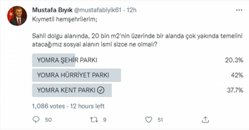The height and width of the screenshot is (130, 249).
Task: Select the YOMRA ŞEHİR PARKI poll option
Action: click(x=67, y=60)
